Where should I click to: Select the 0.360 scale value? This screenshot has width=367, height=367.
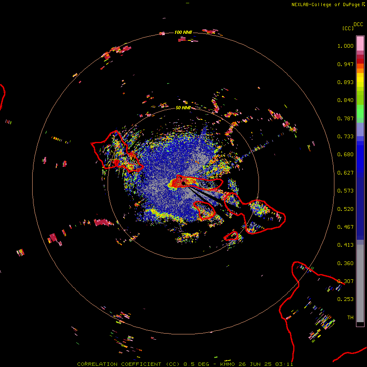click(345, 263)
